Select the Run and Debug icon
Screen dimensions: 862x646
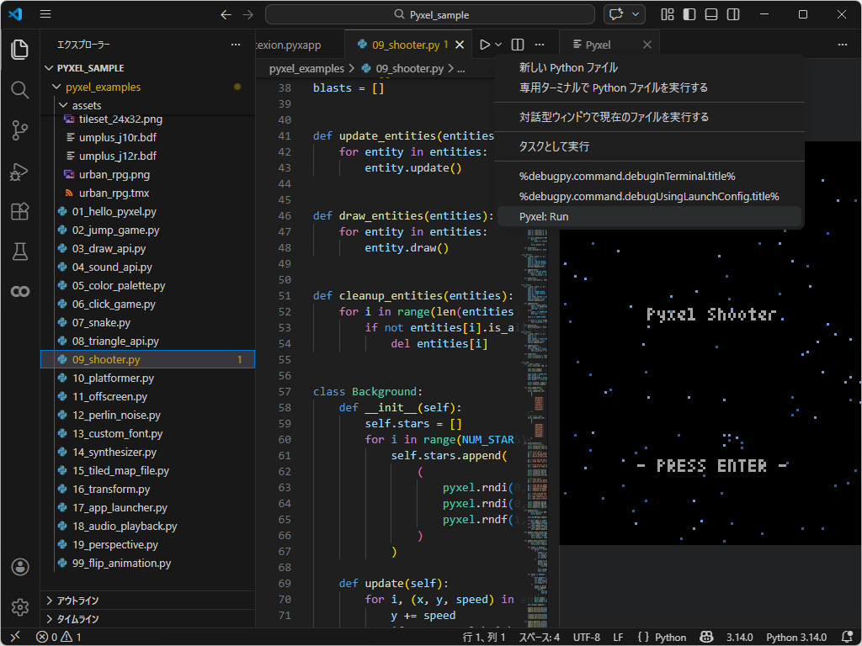19,172
